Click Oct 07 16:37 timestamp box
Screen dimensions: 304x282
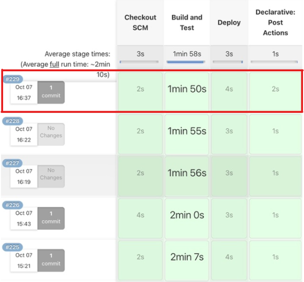pos(24,92)
